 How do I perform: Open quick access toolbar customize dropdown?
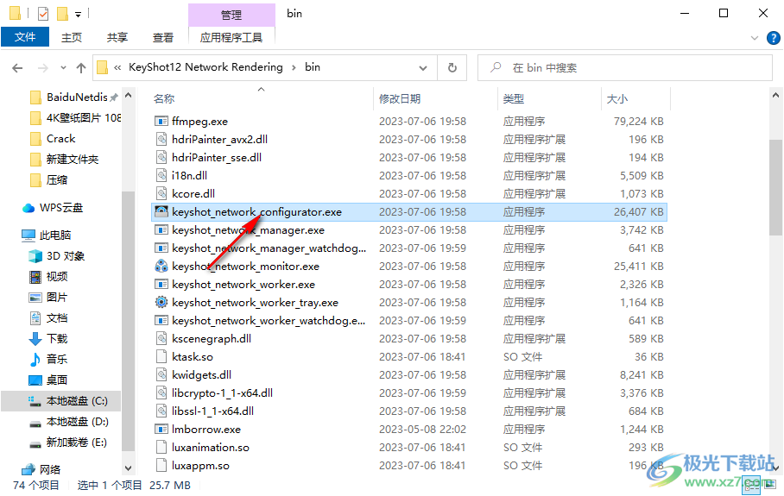[x=78, y=14]
